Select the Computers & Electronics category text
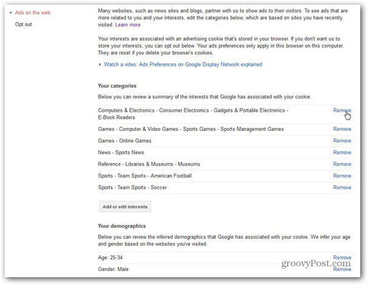 [193, 113]
